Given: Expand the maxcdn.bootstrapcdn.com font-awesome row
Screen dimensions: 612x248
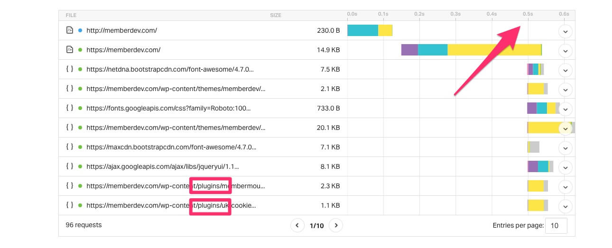Looking at the screenshot, I should point(565,148).
